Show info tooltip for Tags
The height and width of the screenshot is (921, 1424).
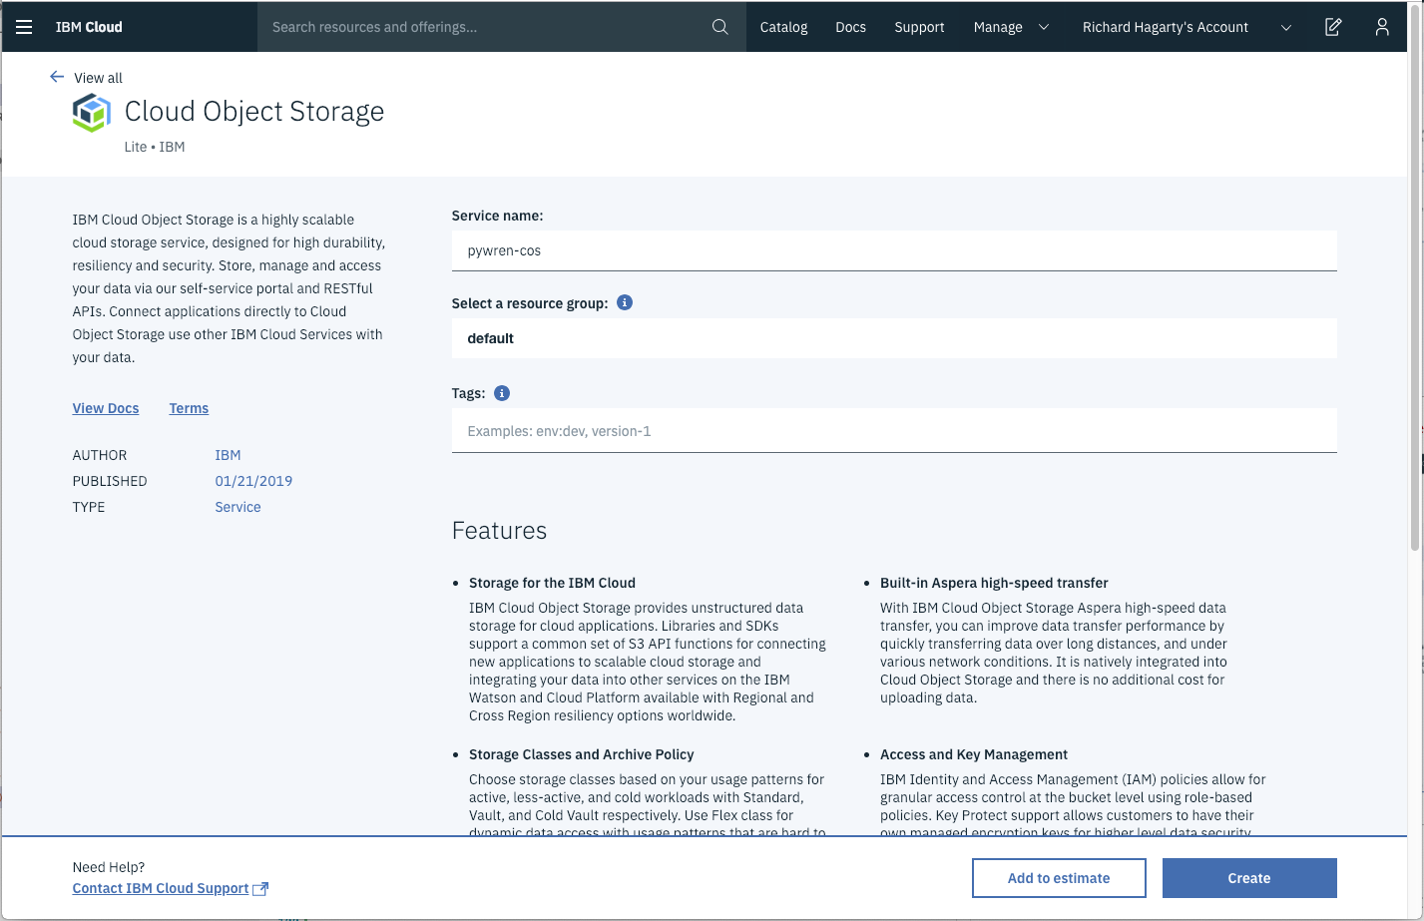click(502, 393)
